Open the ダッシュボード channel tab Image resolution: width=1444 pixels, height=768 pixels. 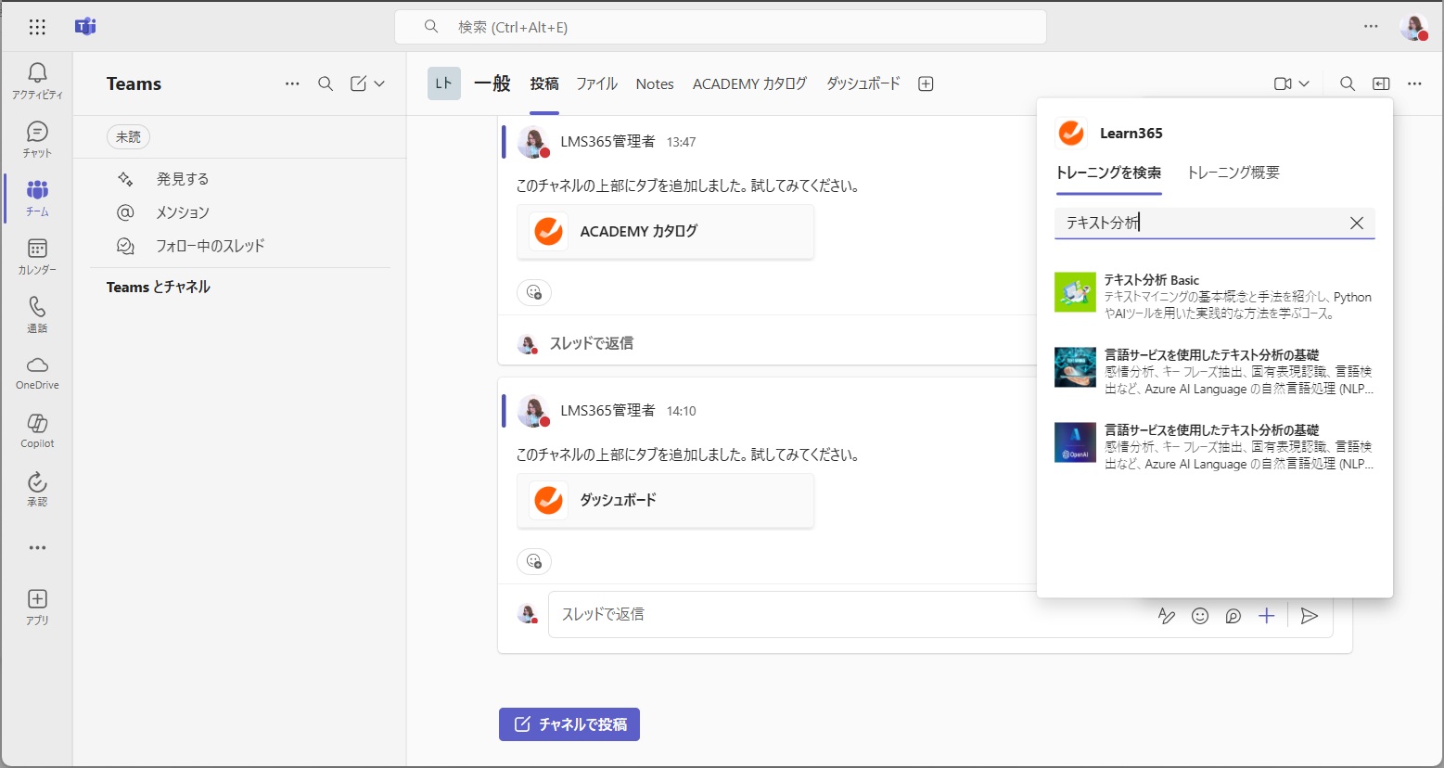tap(863, 83)
